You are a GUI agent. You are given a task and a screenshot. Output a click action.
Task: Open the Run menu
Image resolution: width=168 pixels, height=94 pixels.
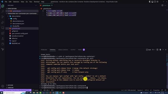click(31, 2)
